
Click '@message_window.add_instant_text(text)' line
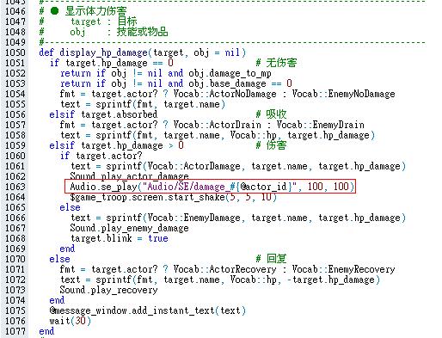(x=148, y=310)
